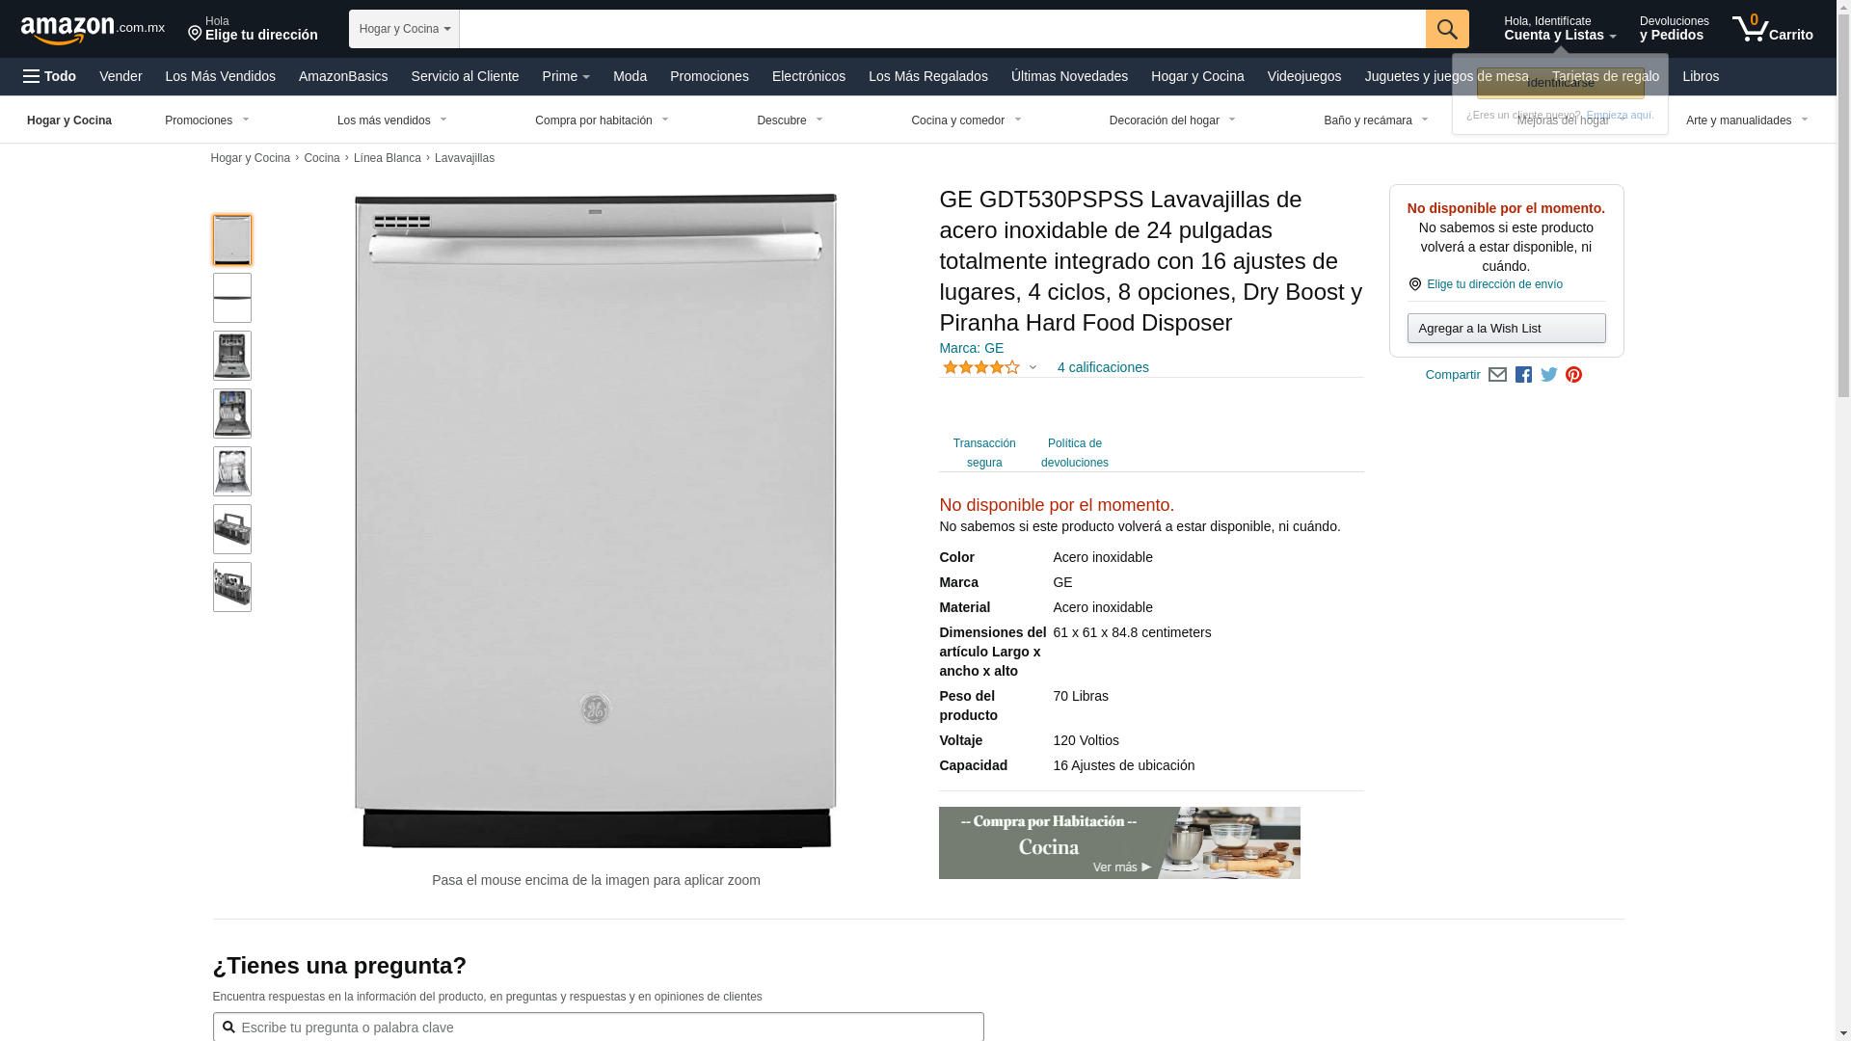Screen dimensions: 1851x1041
Task: Expand Cocina y comedor submenu
Action: point(966,120)
